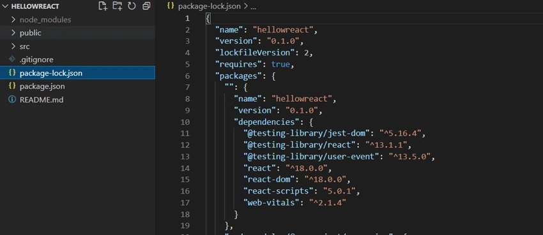543x235 pixels.
Task: Collapse all folders in explorer icon
Action: pyautogui.click(x=146, y=6)
